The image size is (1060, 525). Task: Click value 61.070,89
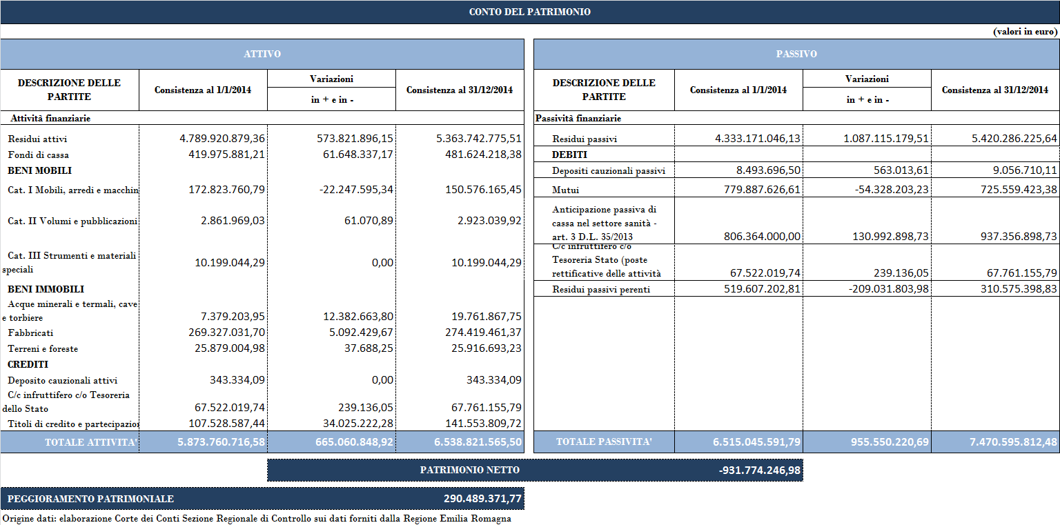click(x=368, y=221)
